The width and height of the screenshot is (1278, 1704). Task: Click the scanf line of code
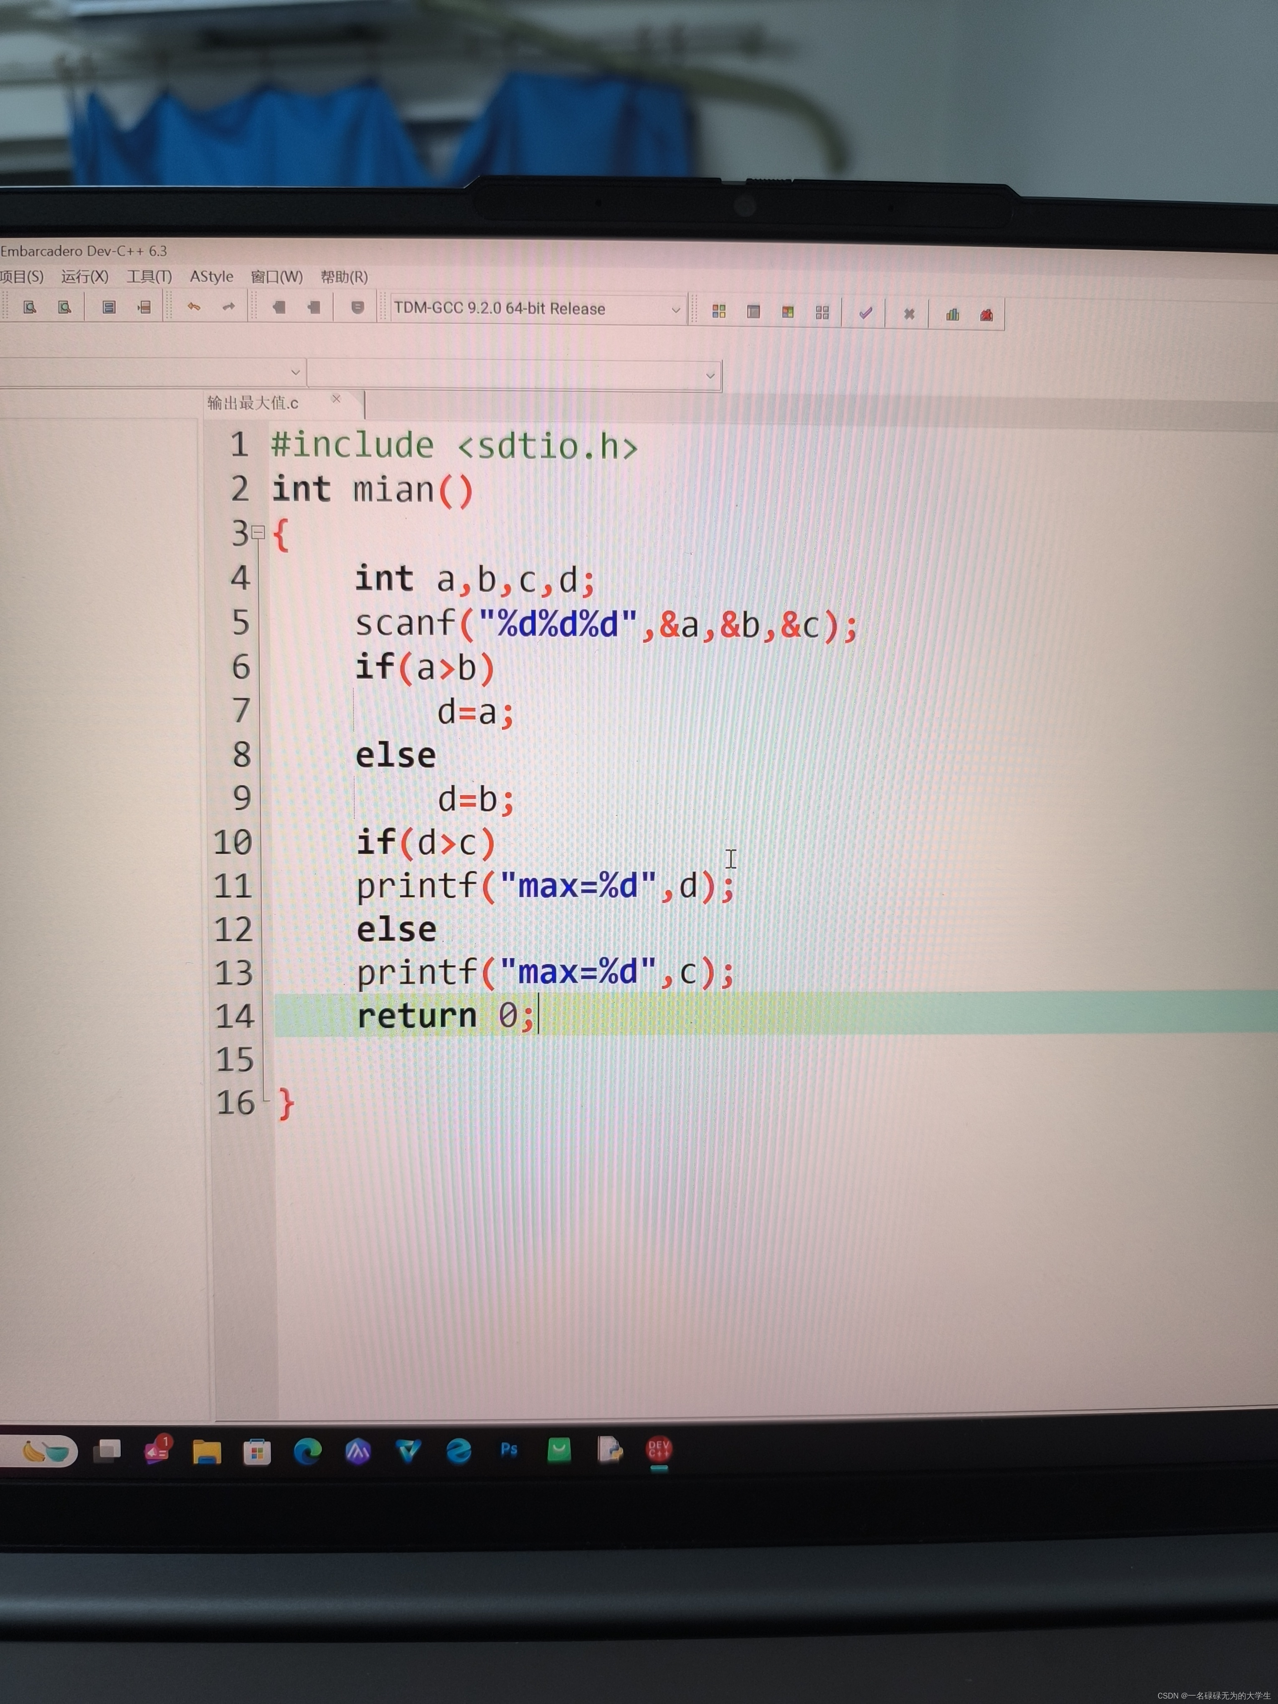point(606,624)
